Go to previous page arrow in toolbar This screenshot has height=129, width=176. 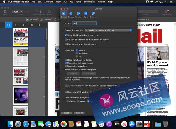[x=36, y=12]
